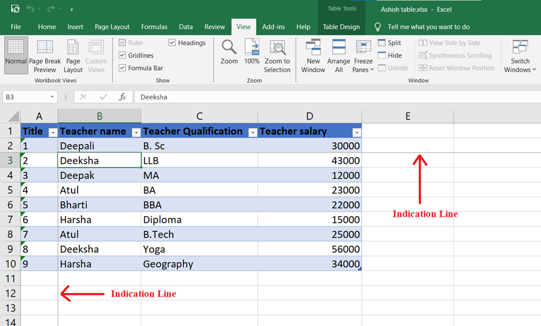This screenshot has height=326, width=541.
Task: Disable the Headings checkbox
Action: (x=172, y=43)
